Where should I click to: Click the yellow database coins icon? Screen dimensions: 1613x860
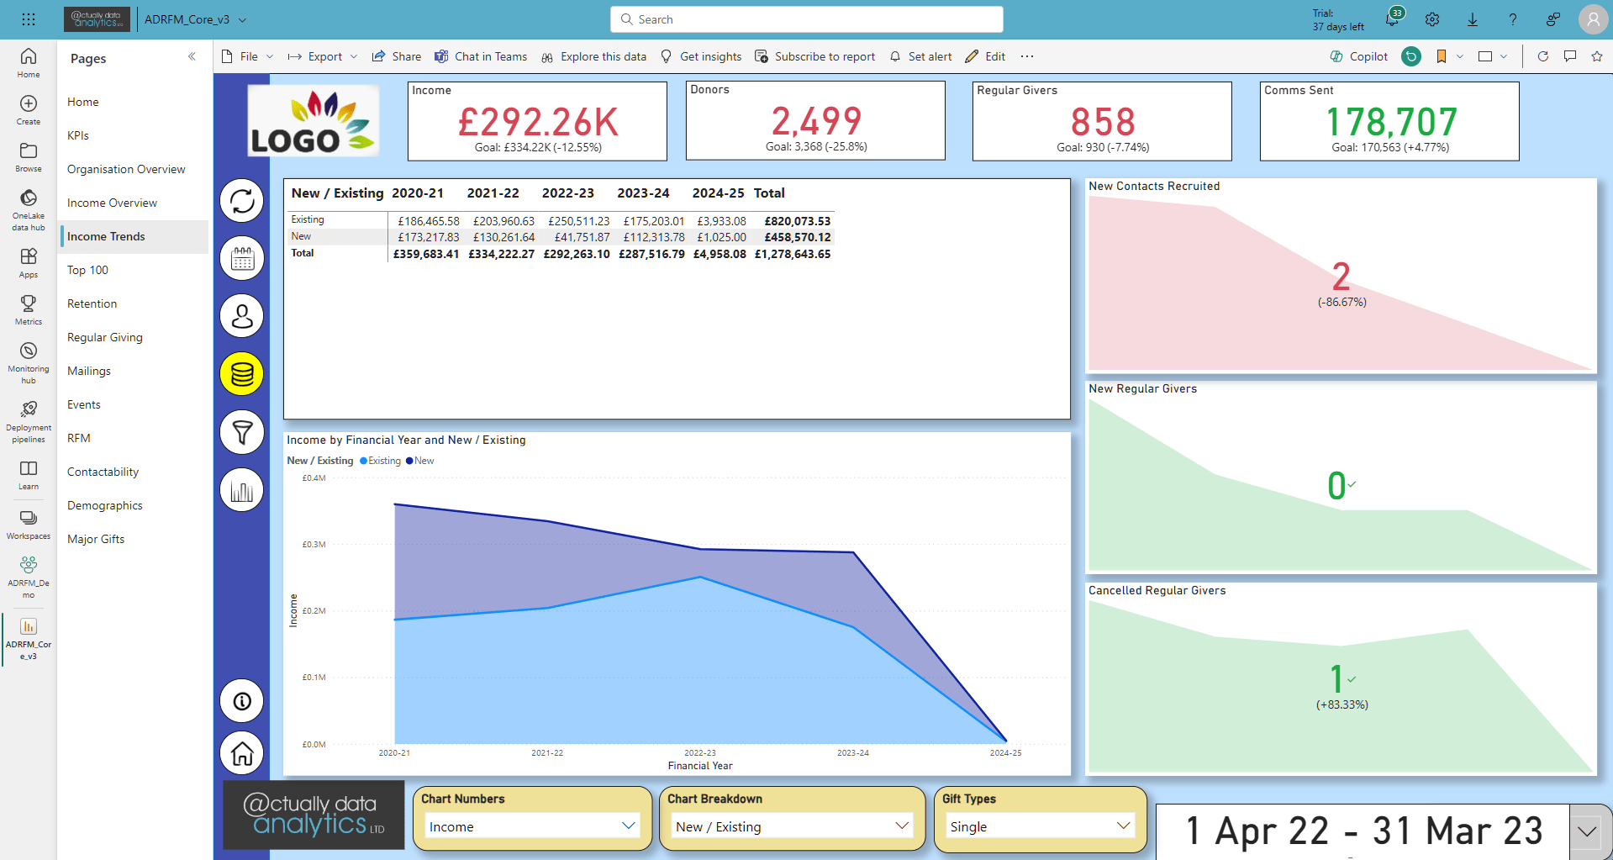click(x=242, y=374)
